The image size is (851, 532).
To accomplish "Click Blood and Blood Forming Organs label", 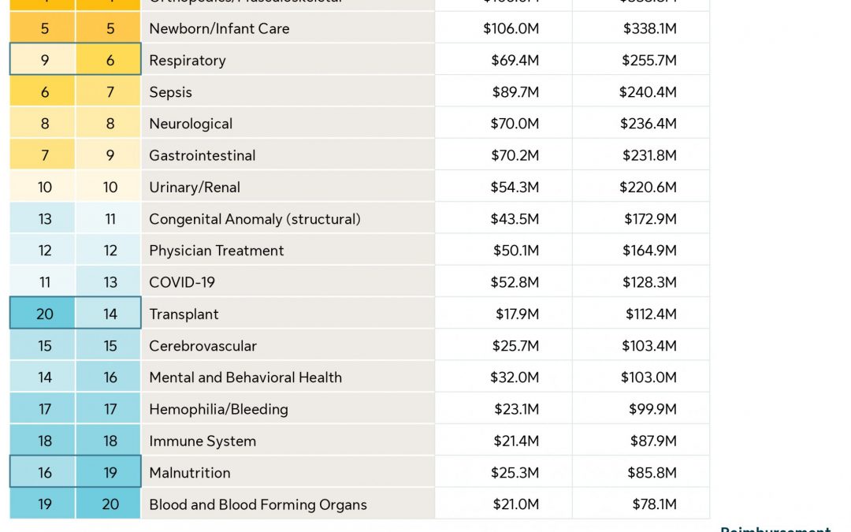I will pos(258,504).
